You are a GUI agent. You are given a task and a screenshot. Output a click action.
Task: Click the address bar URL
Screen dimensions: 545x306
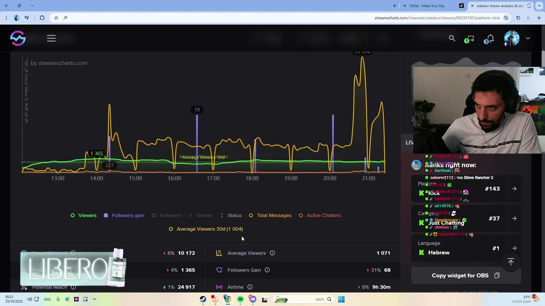tap(437, 18)
